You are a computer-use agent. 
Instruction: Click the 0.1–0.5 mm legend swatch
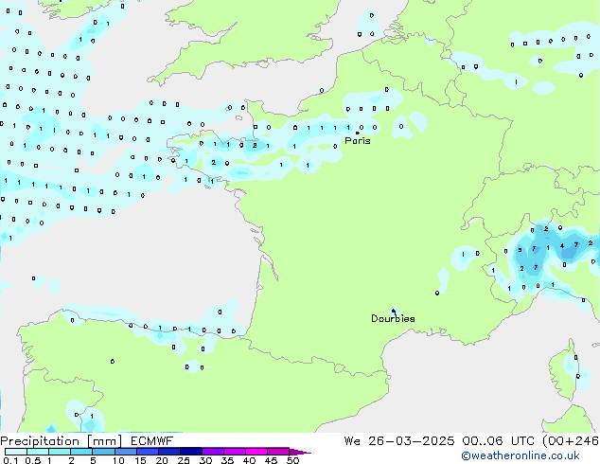click(x=16, y=452)
